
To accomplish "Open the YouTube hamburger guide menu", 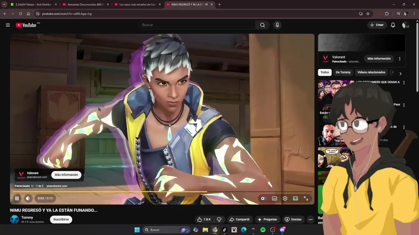I will tap(8, 25).
